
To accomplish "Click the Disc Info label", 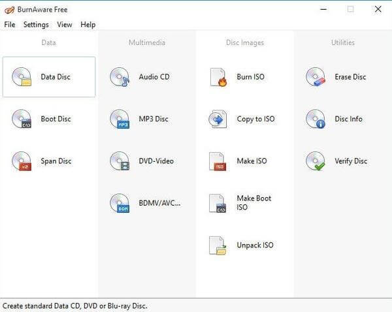I will coord(348,119).
